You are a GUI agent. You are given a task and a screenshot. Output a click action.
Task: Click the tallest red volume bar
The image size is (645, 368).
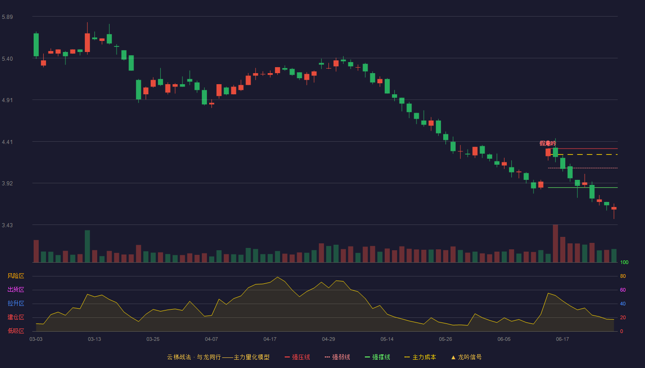coord(555,243)
